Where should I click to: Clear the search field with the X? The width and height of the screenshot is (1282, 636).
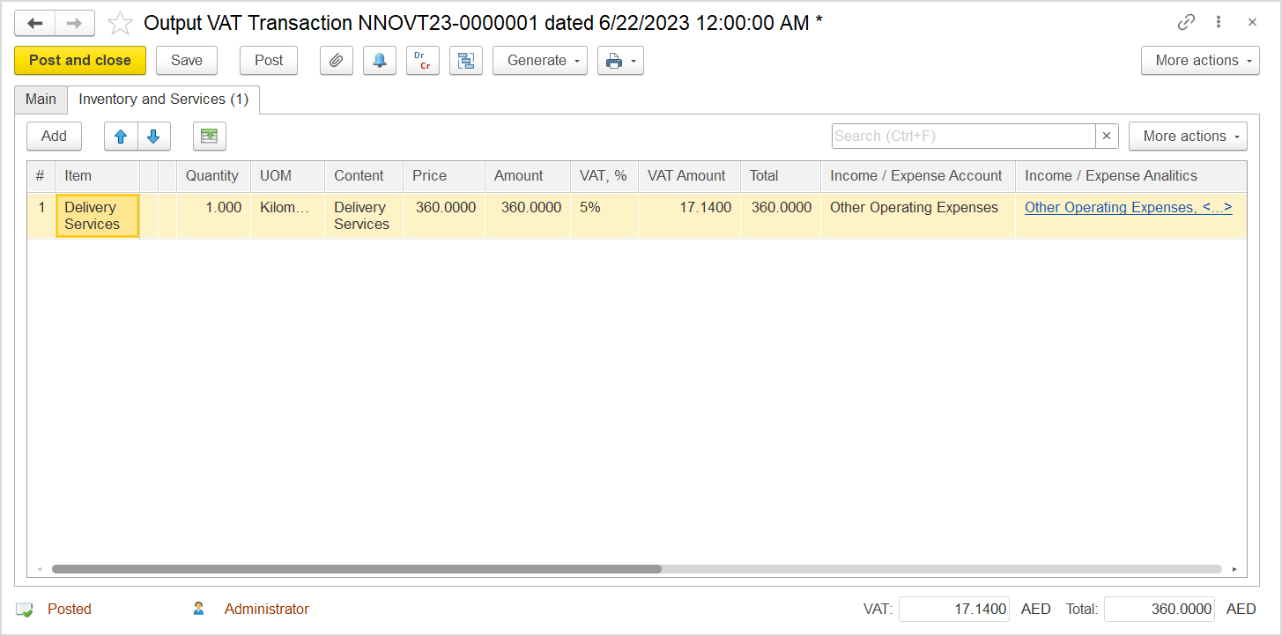click(1108, 137)
